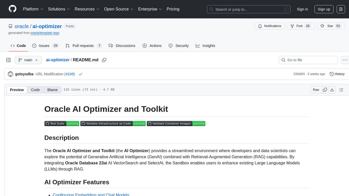This screenshot has width=349, height=196.
Task: Switch to the Code tab
Action: (18, 46)
